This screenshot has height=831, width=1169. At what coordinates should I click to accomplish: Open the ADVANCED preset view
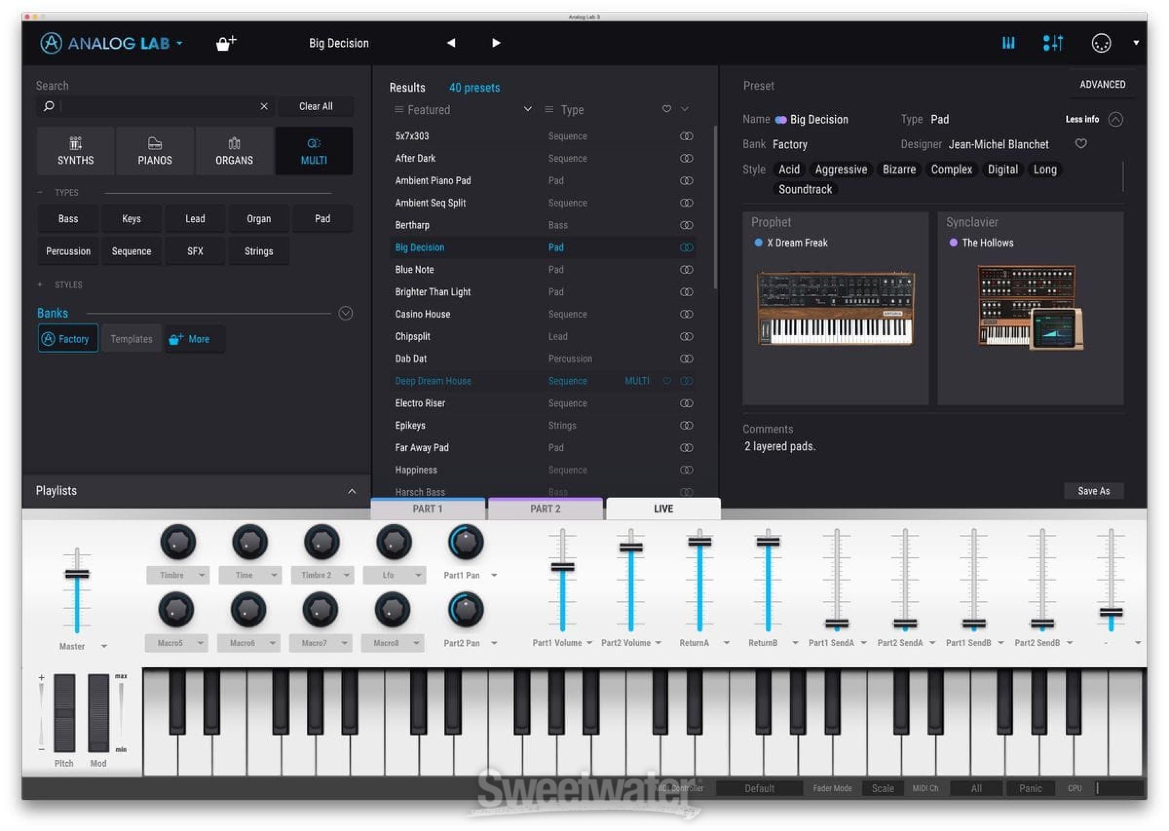click(1102, 85)
